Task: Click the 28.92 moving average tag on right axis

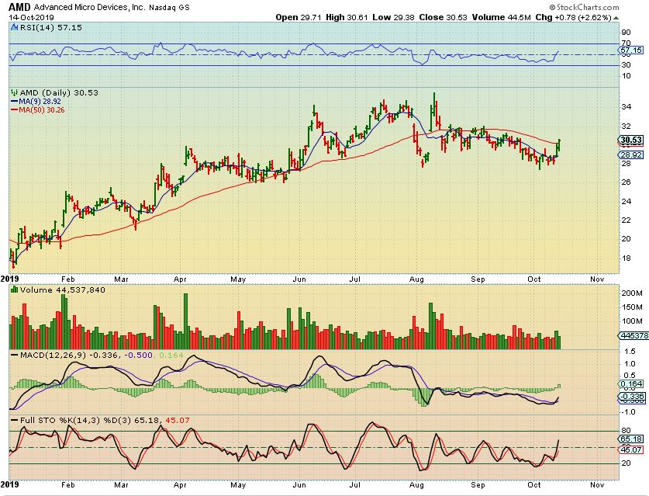Action: point(632,154)
